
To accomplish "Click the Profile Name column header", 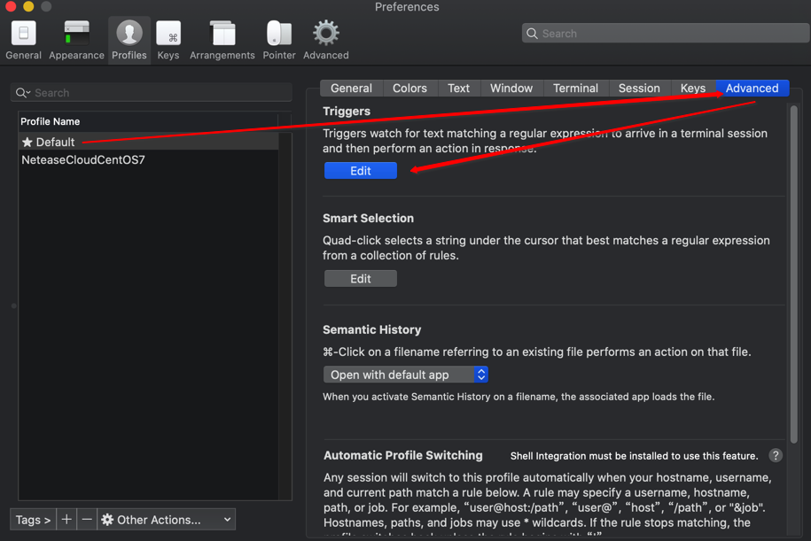I will (x=149, y=121).
